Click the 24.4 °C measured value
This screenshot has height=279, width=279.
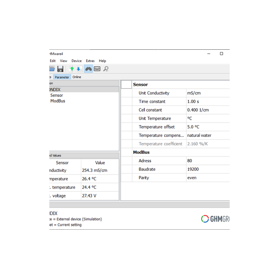[89, 187]
